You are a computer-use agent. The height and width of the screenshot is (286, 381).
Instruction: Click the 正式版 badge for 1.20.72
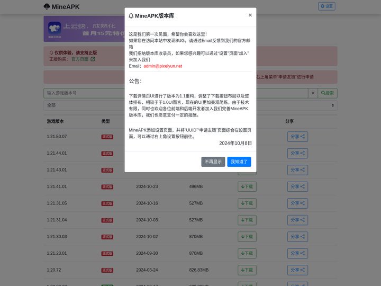(x=107, y=270)
